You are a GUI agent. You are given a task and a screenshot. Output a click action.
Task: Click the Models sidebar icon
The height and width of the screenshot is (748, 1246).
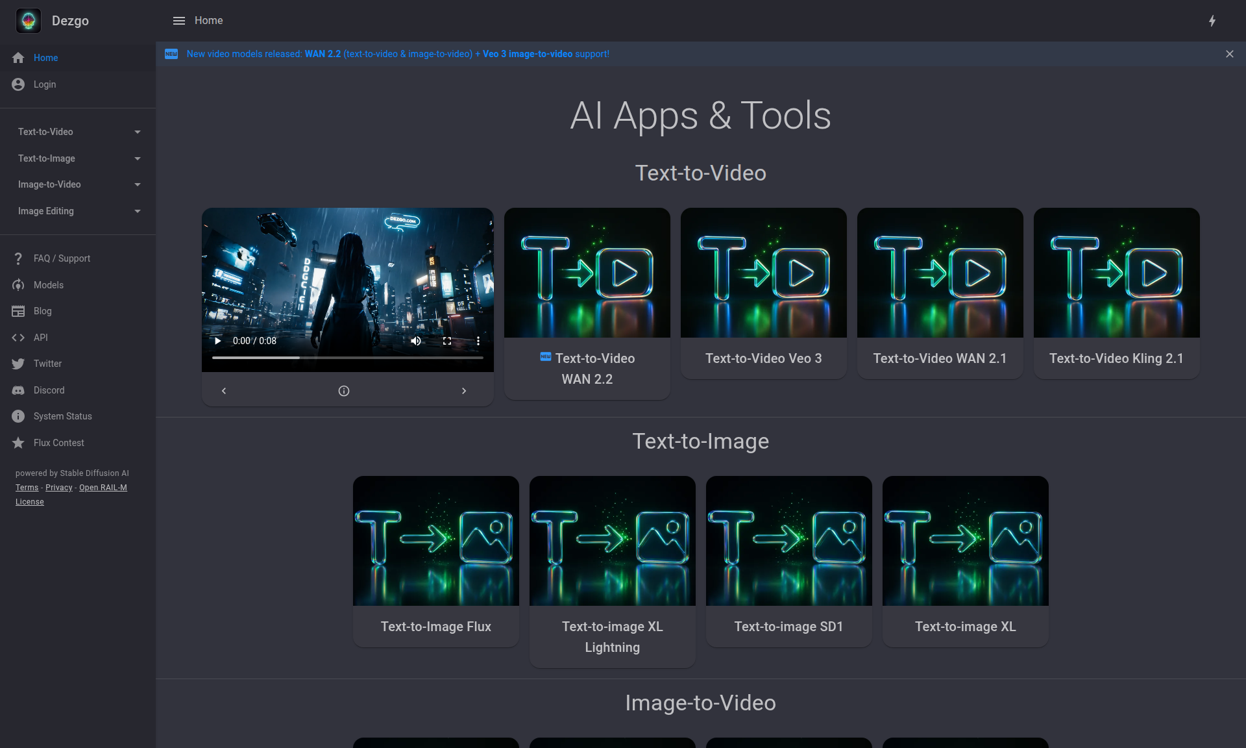tap(18, 285)
